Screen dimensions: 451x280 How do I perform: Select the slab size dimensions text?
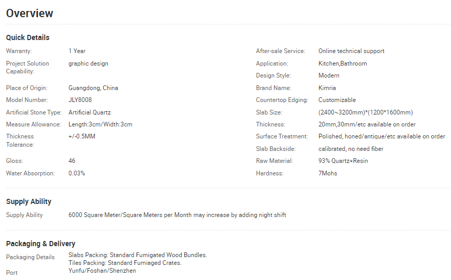[x=366, y=112]
